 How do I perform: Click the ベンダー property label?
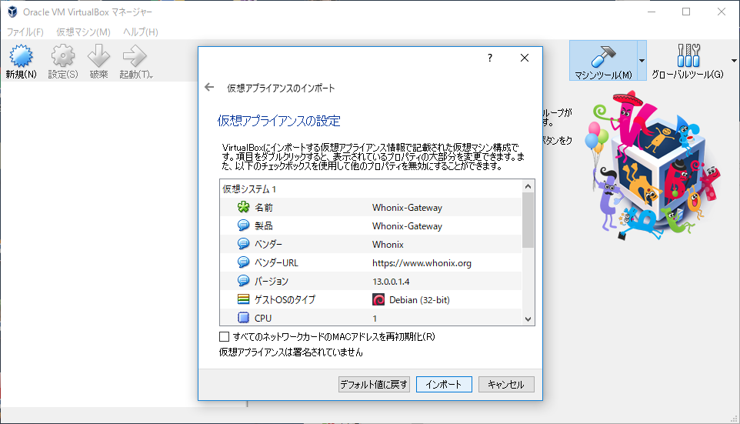[x=268, y=244]
